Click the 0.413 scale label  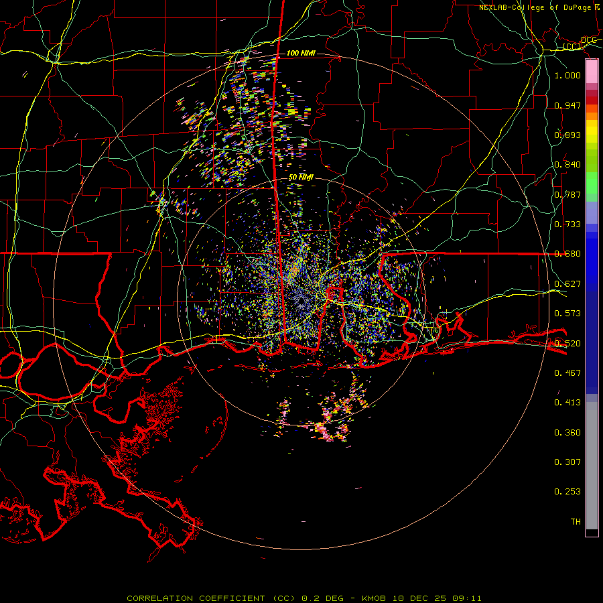point(567,403)
